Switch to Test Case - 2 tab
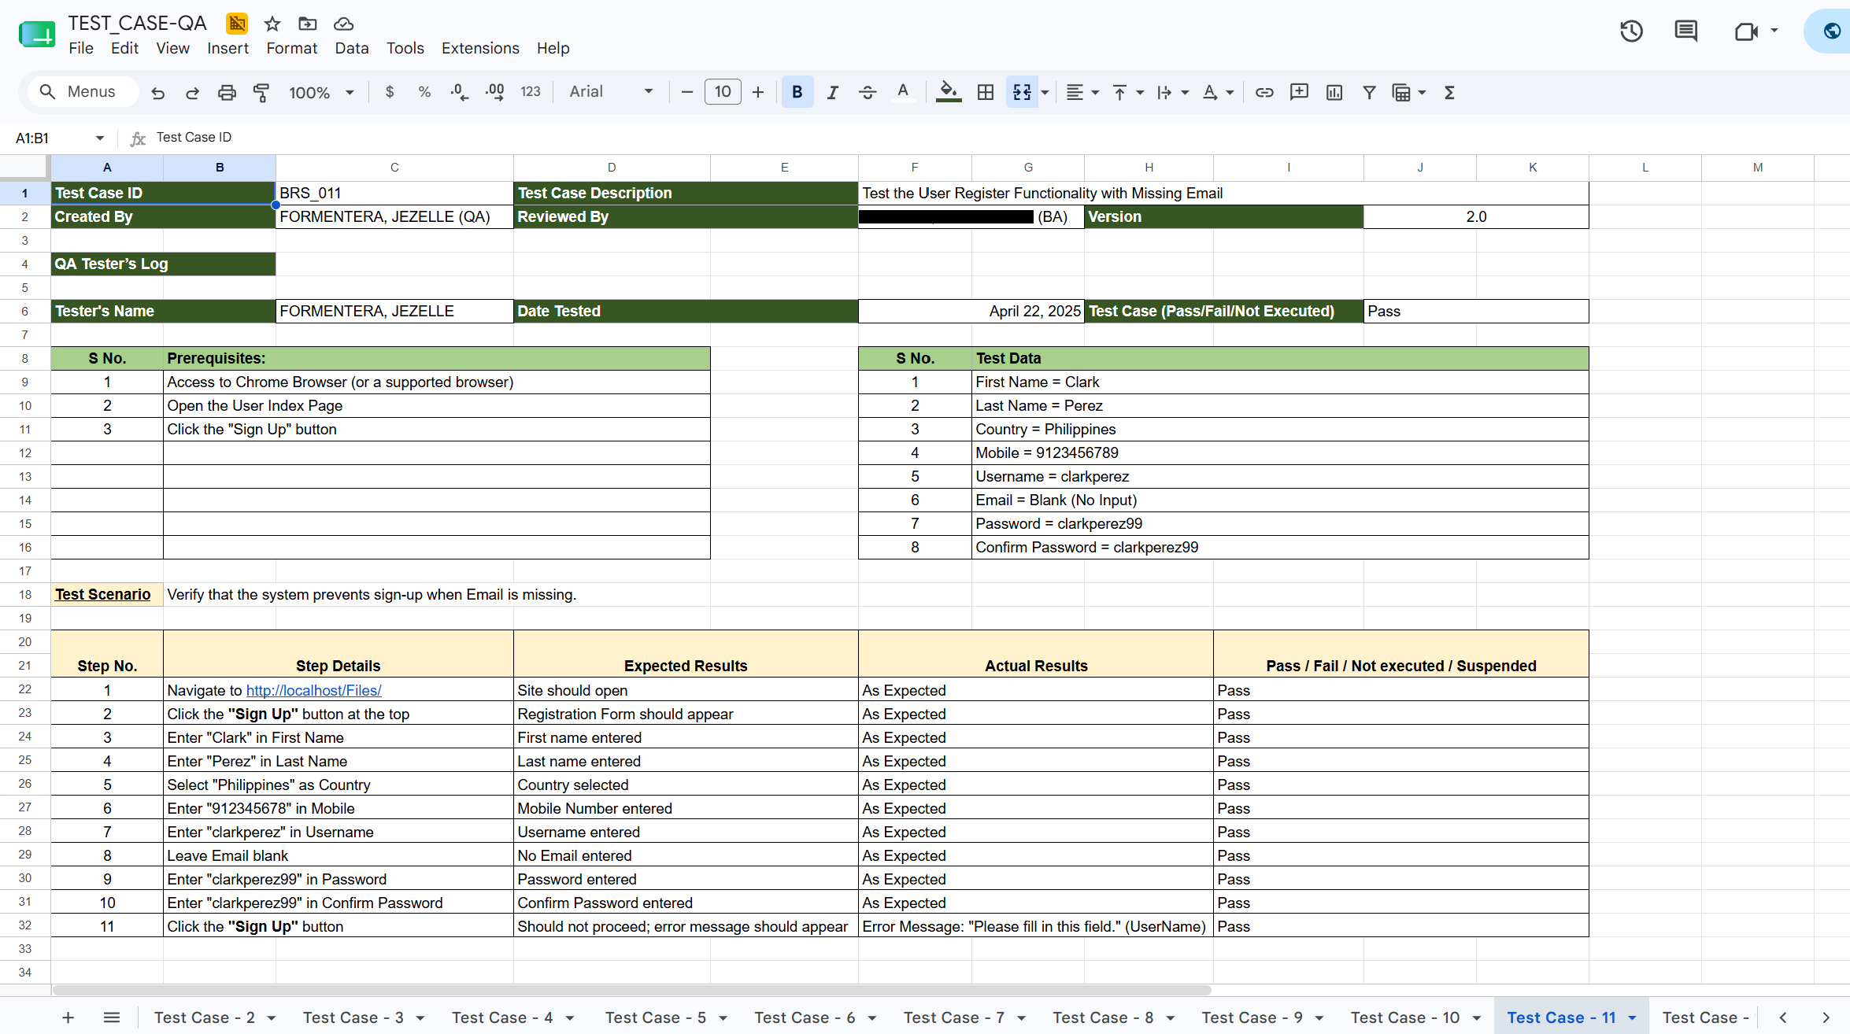 click(205, 1017)
